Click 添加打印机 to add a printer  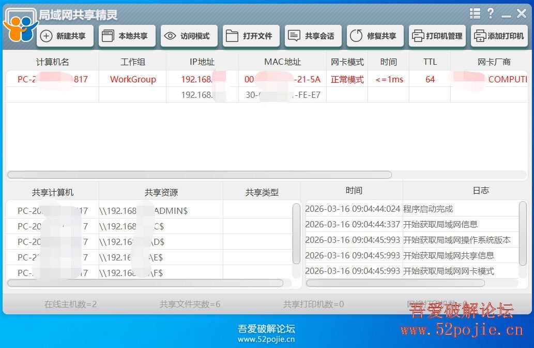click(x=499, y=36)
